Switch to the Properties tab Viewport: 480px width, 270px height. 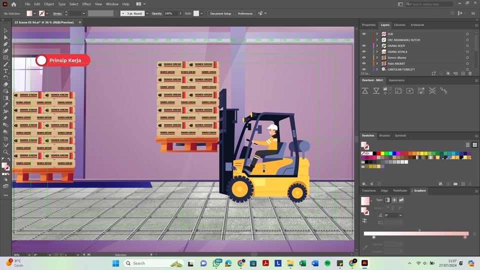point(368,25)
